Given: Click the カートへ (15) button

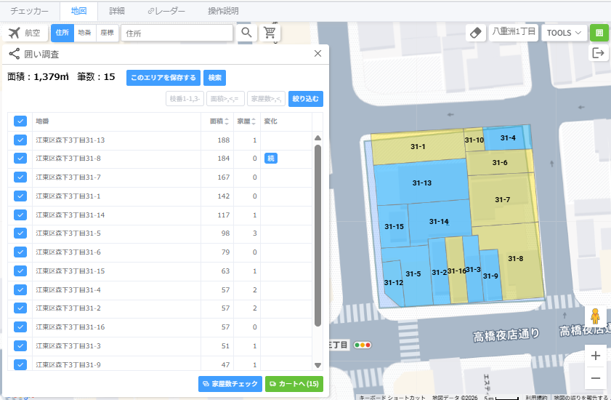Looking at the screenshot, I should point(294,383).
